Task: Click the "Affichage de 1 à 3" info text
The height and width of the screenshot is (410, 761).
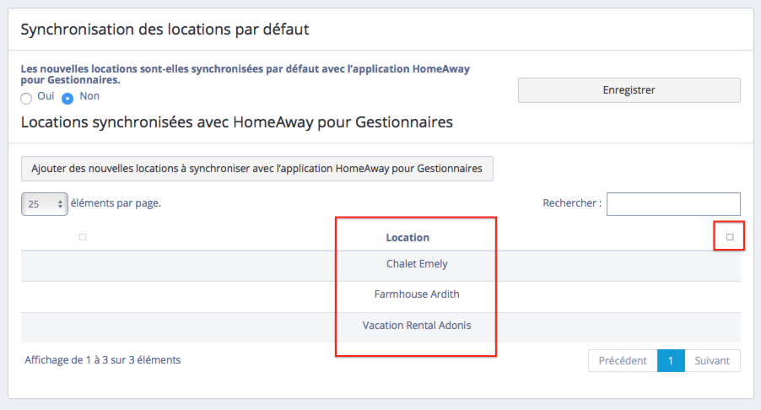Action: pos(103,360)
